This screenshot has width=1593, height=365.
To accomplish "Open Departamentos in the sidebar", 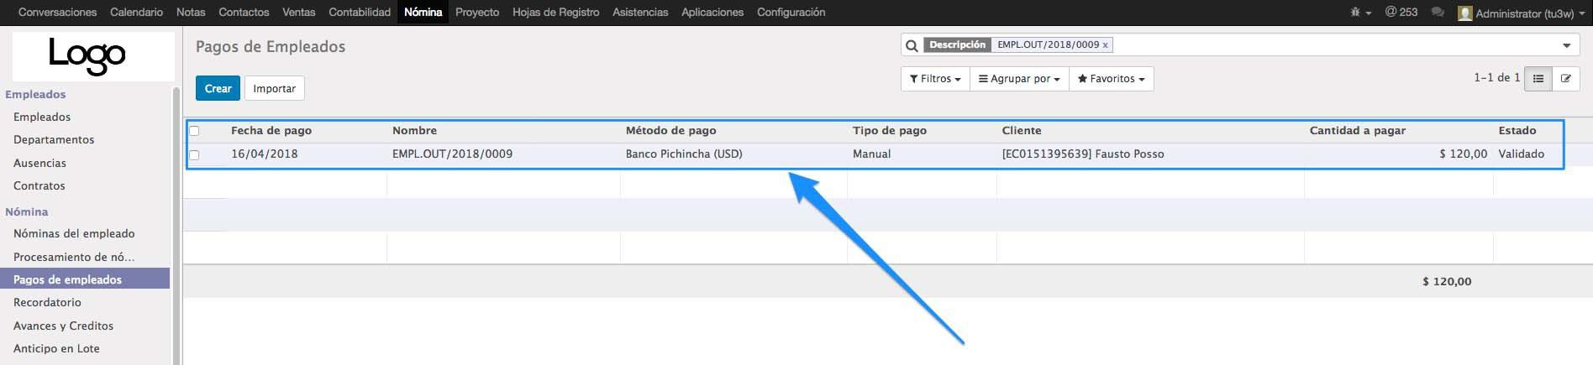I will click(x=54, y=139).
